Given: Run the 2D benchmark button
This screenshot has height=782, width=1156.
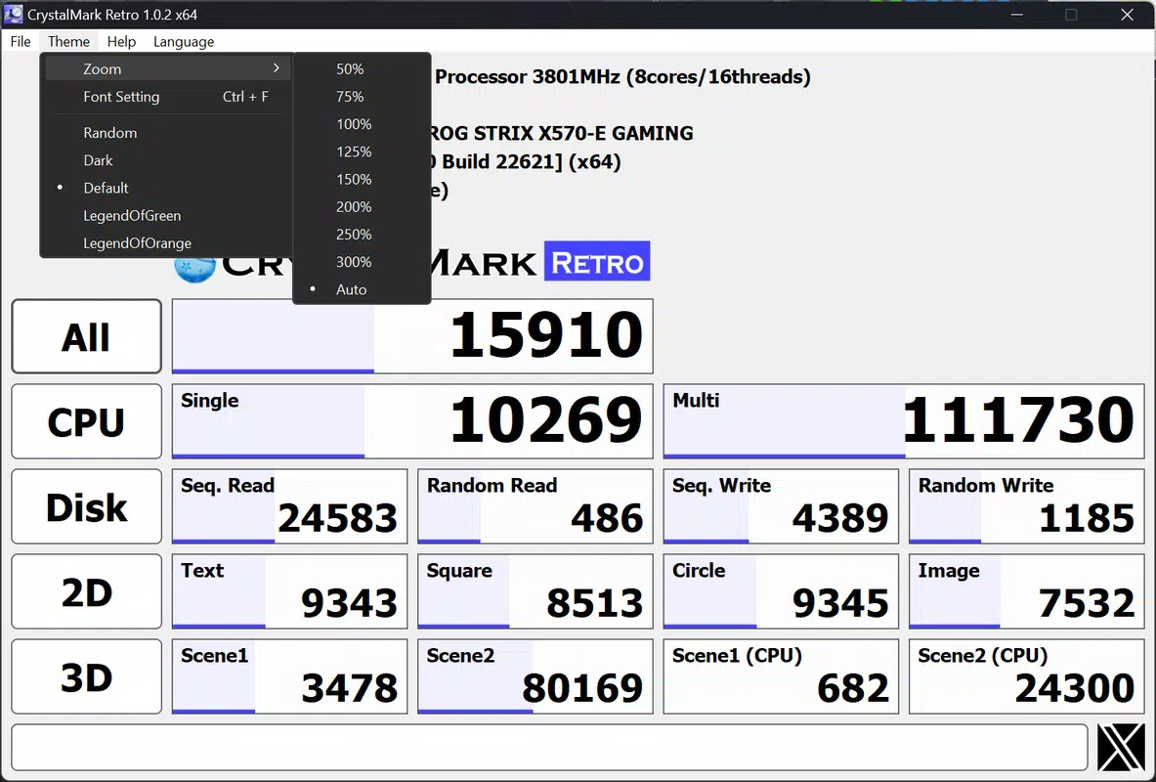Looking at the screenshot, I should [x=86, y=591].
